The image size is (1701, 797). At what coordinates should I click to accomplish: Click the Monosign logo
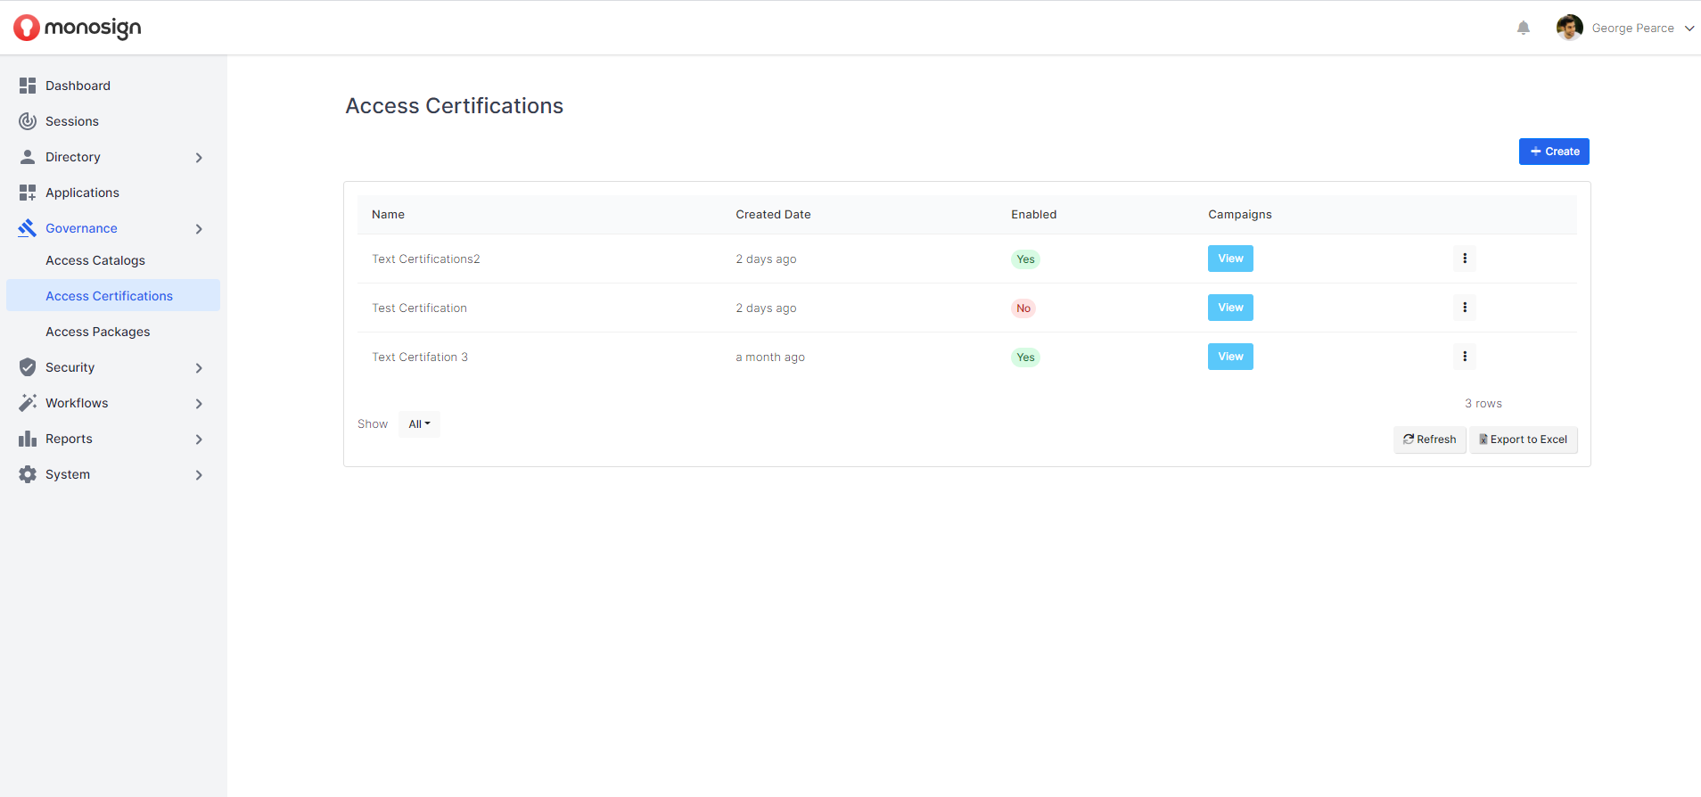(78, 29)
